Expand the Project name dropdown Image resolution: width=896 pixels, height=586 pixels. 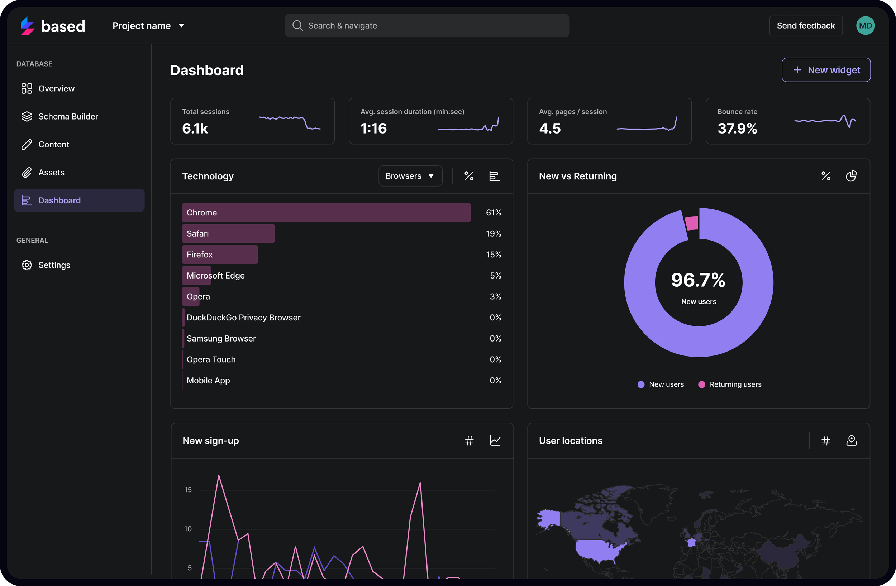point(148,25)
